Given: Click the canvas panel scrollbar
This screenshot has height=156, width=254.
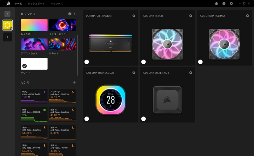Looking at the screenshot, I should [x=77, y=55].
